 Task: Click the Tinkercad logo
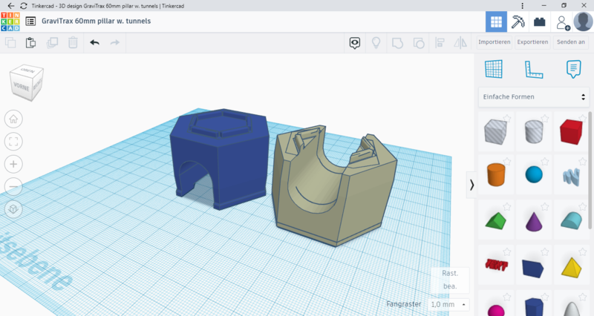coord(11,22)
